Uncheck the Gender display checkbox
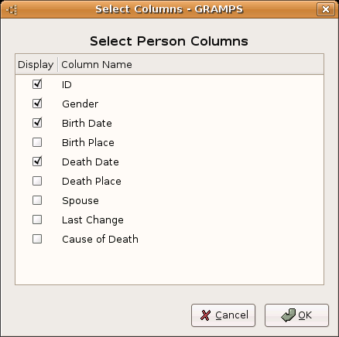 (x=37, y=104)
